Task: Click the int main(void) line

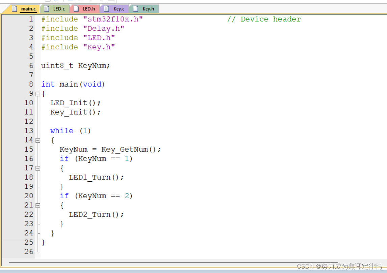Action: click(x=73, y=84)
